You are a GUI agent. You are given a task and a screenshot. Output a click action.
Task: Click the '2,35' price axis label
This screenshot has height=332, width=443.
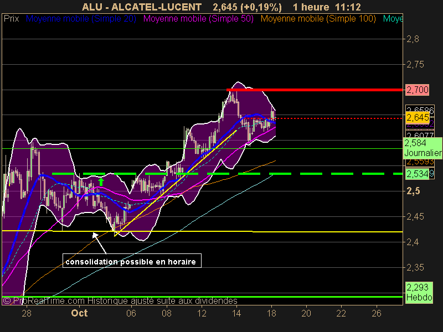point(415,267)
